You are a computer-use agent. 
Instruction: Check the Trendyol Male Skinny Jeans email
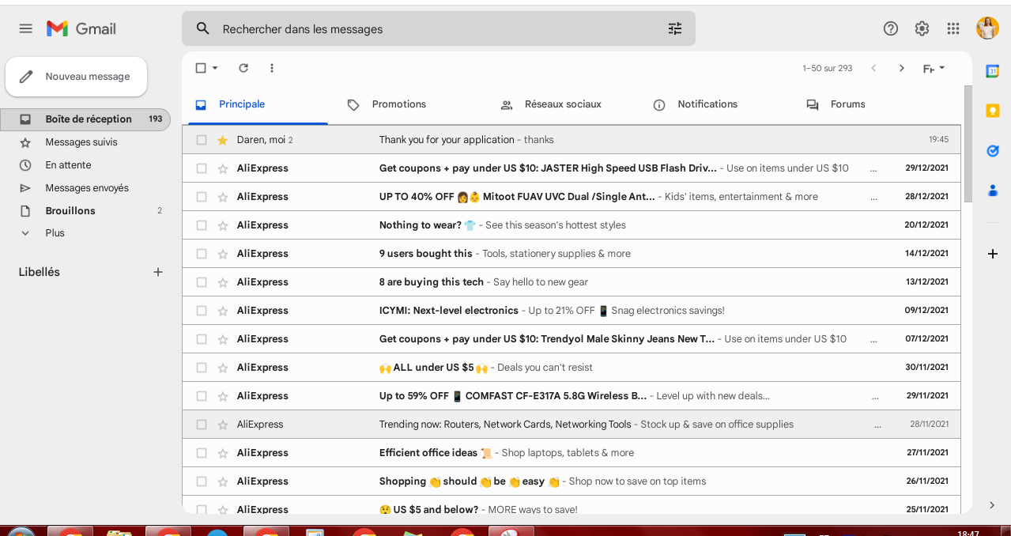point(202,339)
